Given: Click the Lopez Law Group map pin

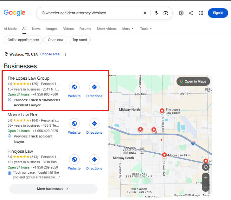Looking at the screenshot, I should tap(162, 111).
